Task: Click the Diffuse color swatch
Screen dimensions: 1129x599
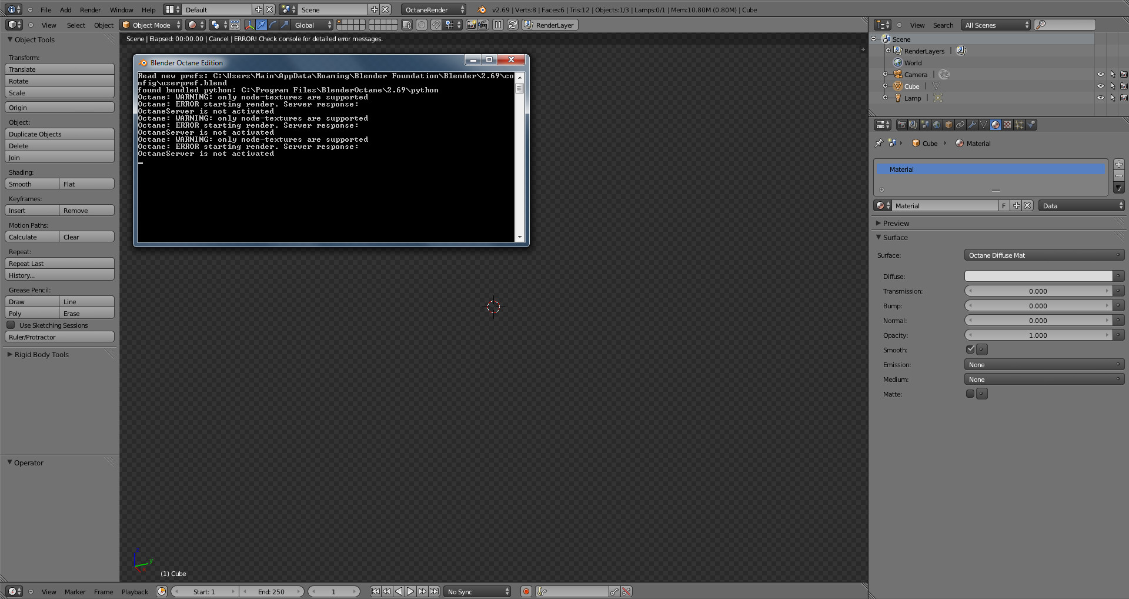Action: coord(1038,276)
